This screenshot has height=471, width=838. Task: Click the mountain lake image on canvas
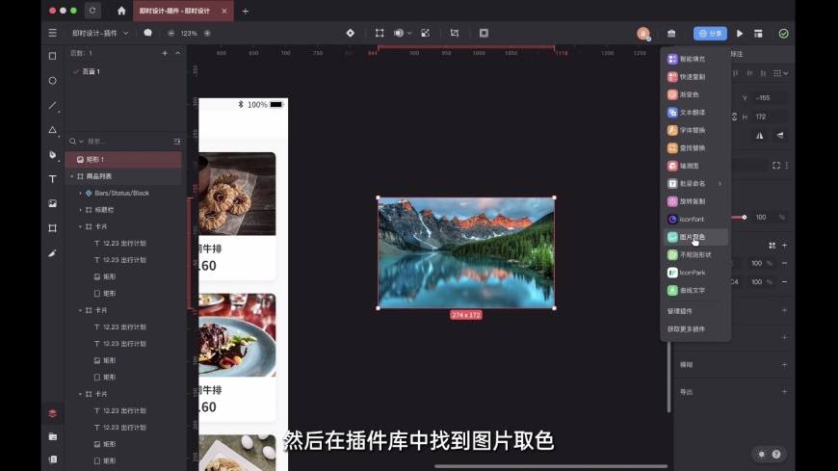coord(466,253)
